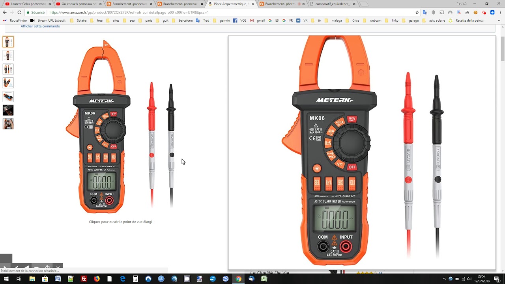
Task: Open Calculator from the taskbar
Action: [x=135, y=279]
